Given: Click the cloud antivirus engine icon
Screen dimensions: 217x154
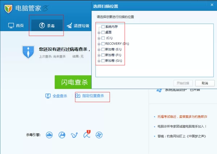Looking at the screenshot, I should coord(50,135).
